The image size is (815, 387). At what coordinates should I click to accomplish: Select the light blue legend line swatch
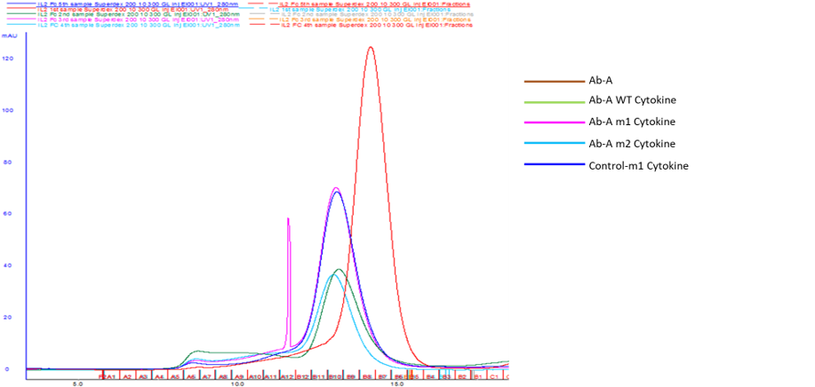coord(554,143)
